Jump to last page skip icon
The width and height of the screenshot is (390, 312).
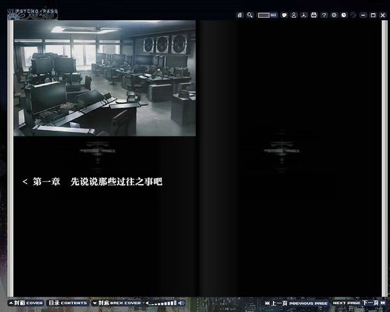pos(383,303)
